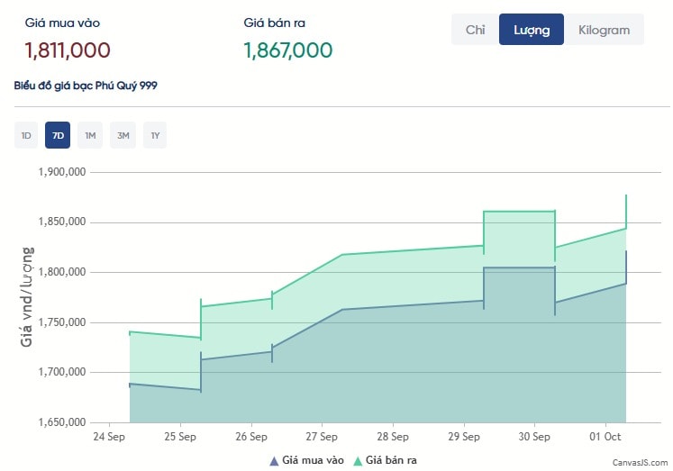
Task: Click the Giá mua vào legend triangle icon
Action: pyautogui.click(x=274, y=460)
